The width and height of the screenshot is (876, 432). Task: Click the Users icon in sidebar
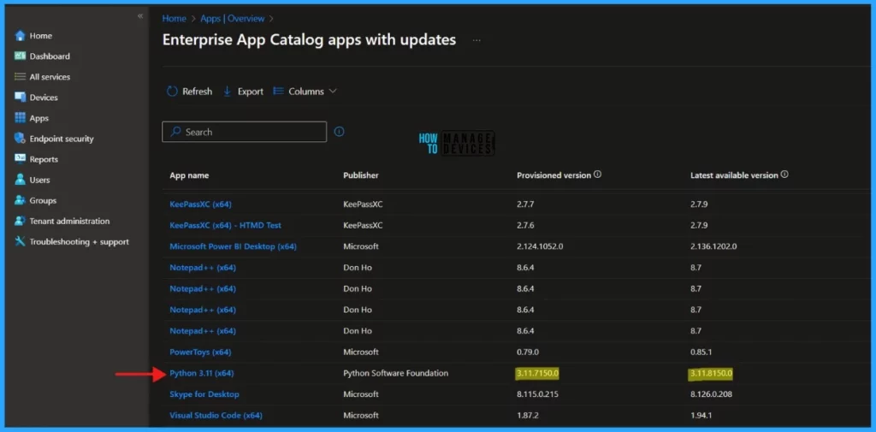pos(21,180)
